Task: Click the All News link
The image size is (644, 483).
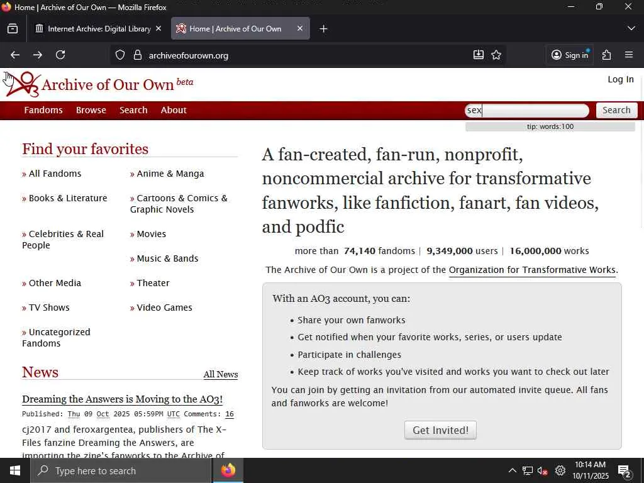Action: [221, 374]
